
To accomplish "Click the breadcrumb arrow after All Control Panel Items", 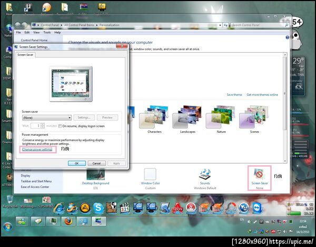I will 97,25.
